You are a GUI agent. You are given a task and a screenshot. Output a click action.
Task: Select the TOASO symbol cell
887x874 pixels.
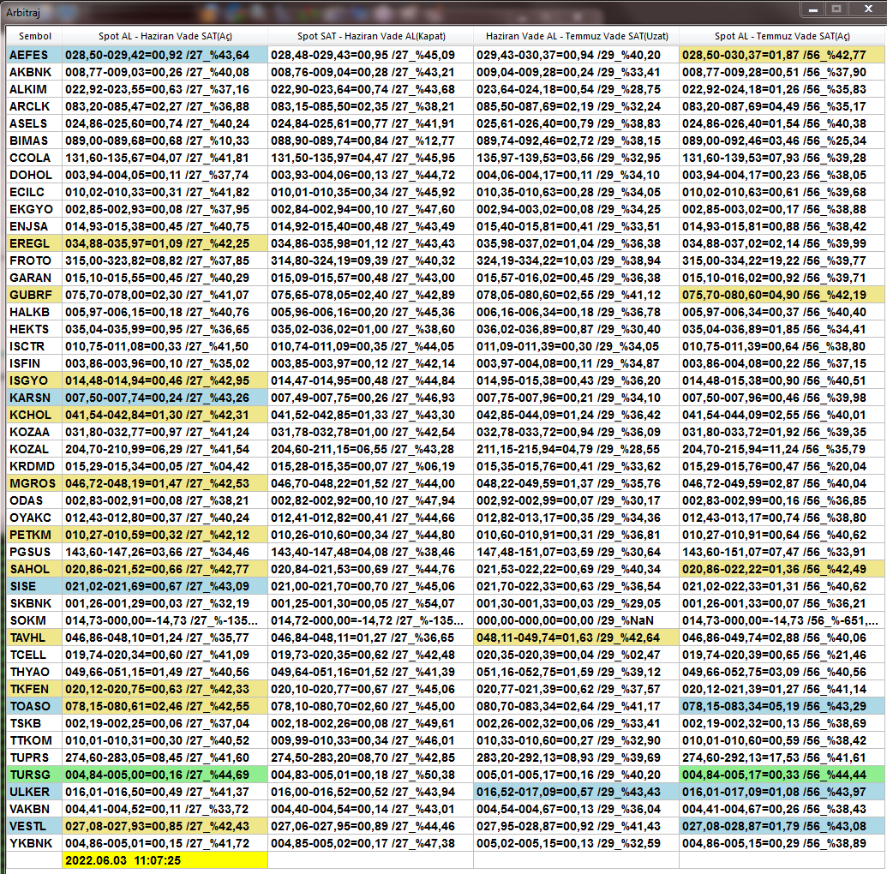(x=34, y=706)
